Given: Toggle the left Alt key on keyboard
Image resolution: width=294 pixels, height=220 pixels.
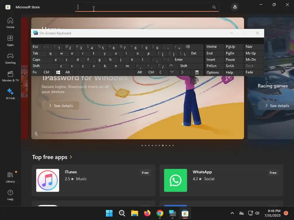Looking at the screenshot, I should 69,72.
